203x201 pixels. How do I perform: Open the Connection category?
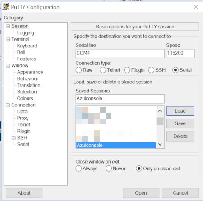23,105
